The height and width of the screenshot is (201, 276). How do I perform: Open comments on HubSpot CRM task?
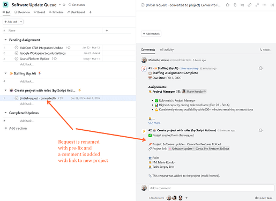[68, 48]
